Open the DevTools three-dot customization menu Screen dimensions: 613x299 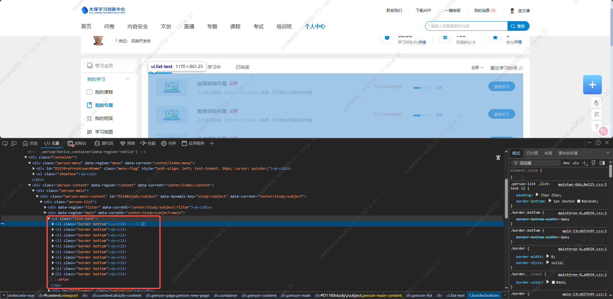(589, 142)
